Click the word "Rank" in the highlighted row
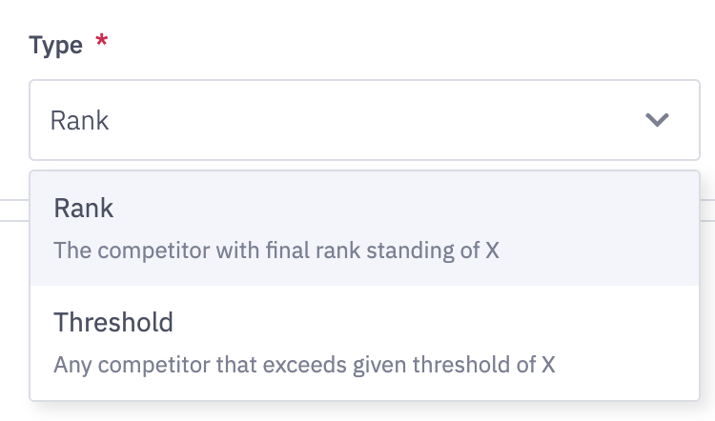The image size is (715, 421). click(84, 208)
